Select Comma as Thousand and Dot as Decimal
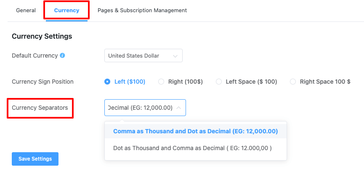The image size is (364, 185). (195, 131)
